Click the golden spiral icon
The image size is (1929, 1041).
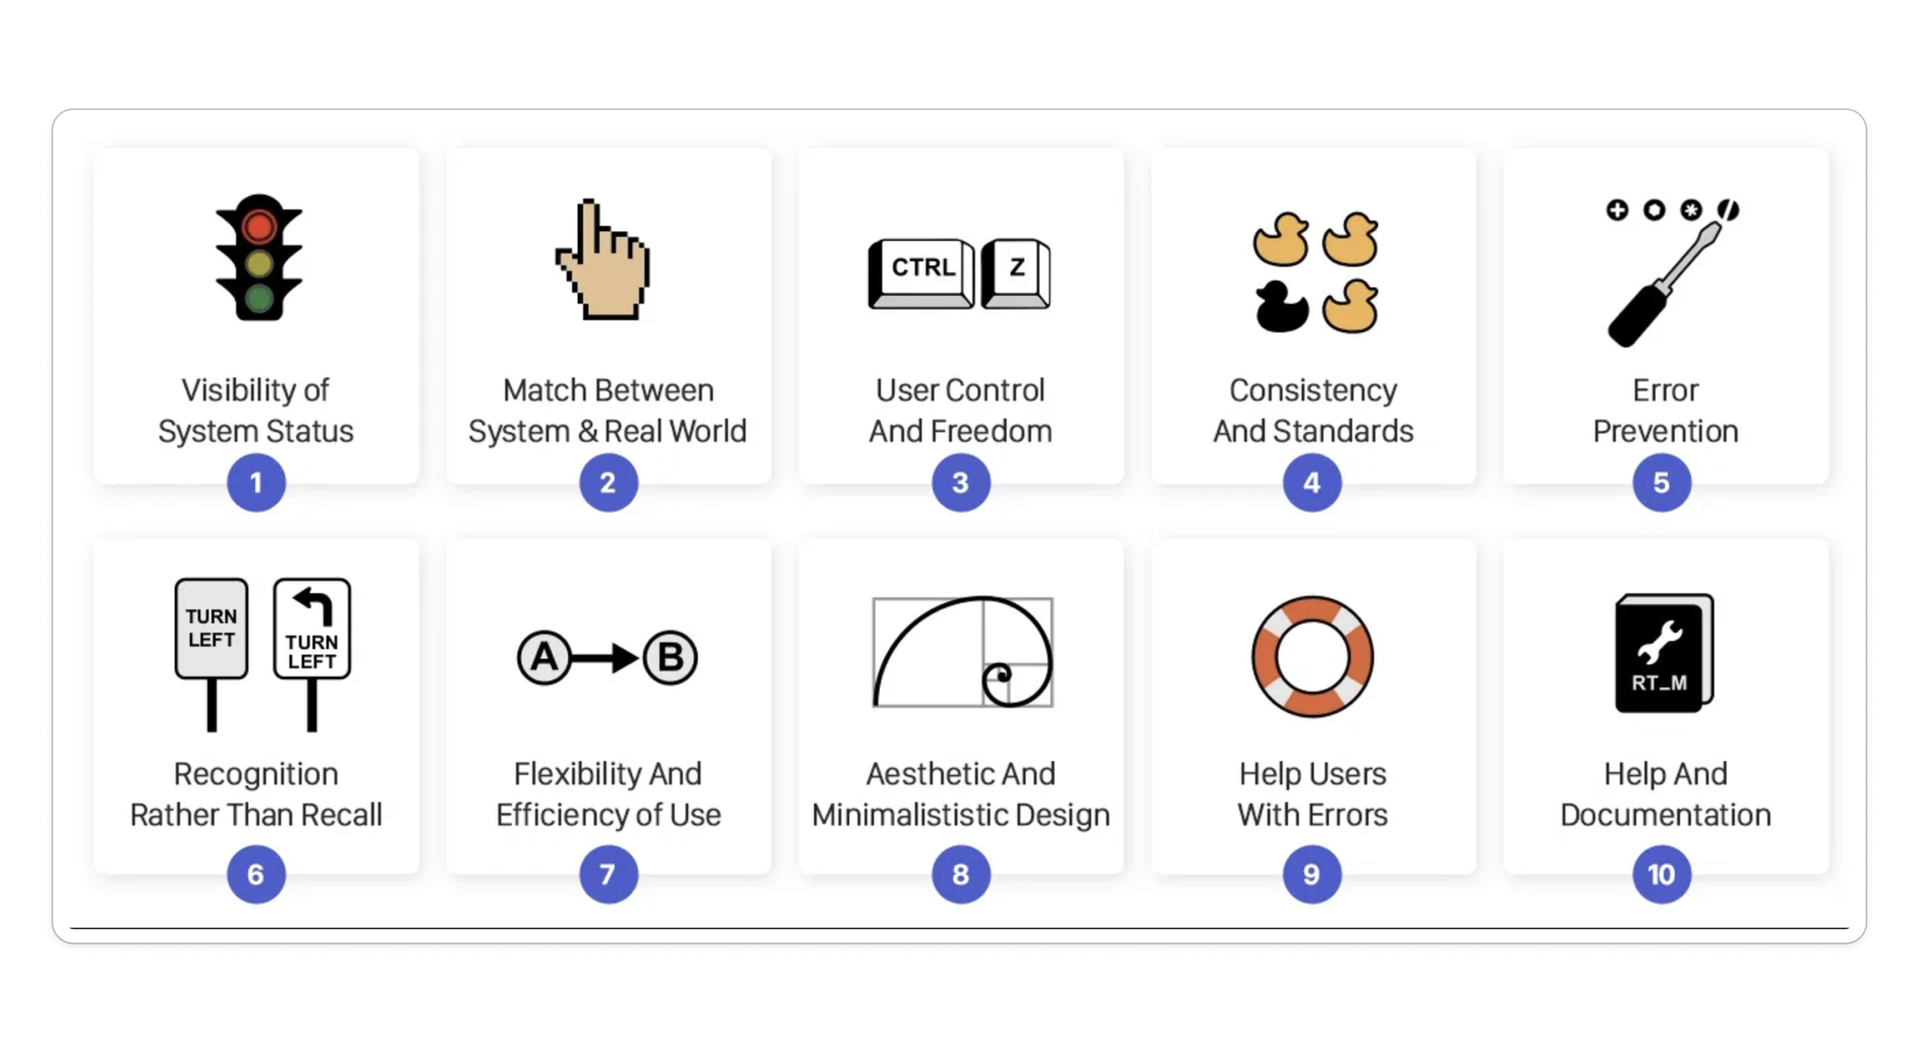point(963,652)
